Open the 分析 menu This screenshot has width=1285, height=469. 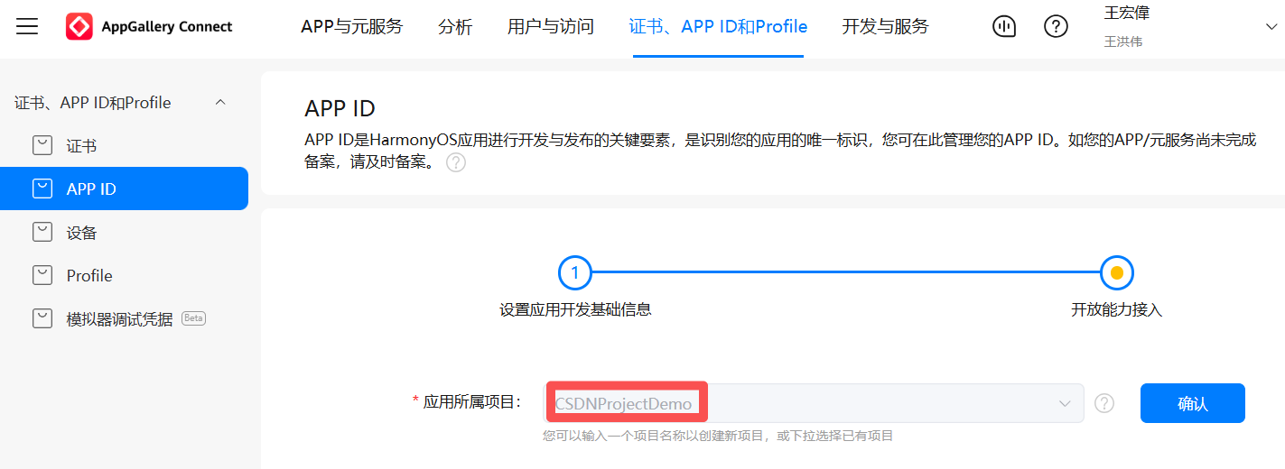point(455,27)
